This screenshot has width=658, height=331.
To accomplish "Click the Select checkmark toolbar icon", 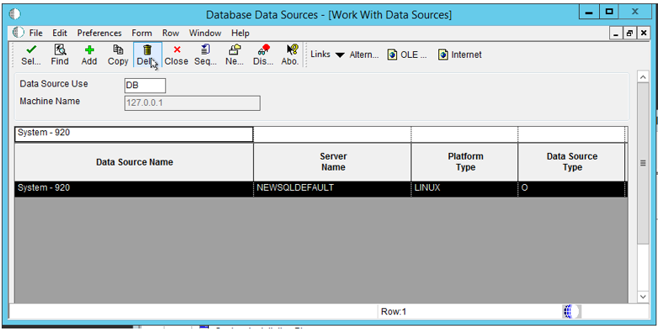I will pos(31,50).
